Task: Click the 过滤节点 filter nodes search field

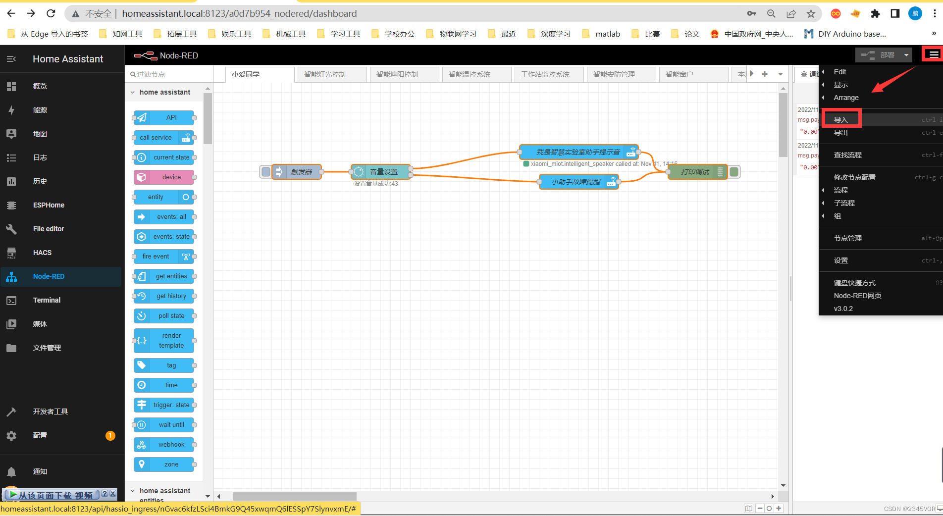Action: click(x=168, y=74)
